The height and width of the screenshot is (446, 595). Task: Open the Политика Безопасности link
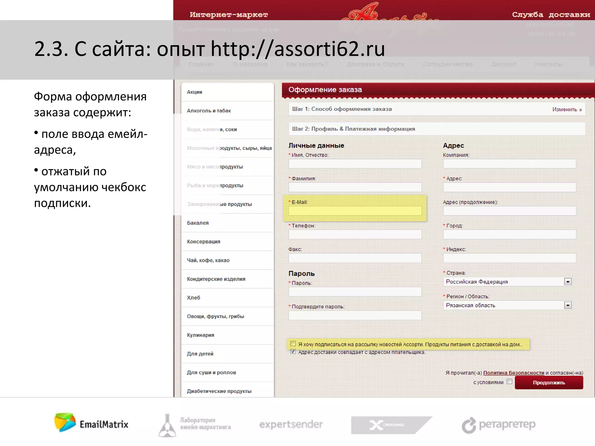tap(513, 373)
